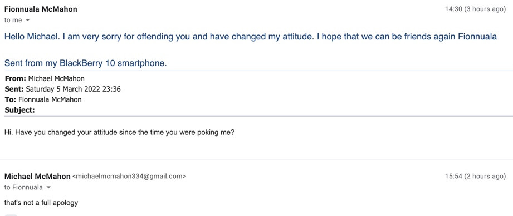Image resolution: width=513 pixels, height=216 pixels.
Task: Expand recipient details arrow beside 'to Fionnuala'
Action: pos(49,188)
